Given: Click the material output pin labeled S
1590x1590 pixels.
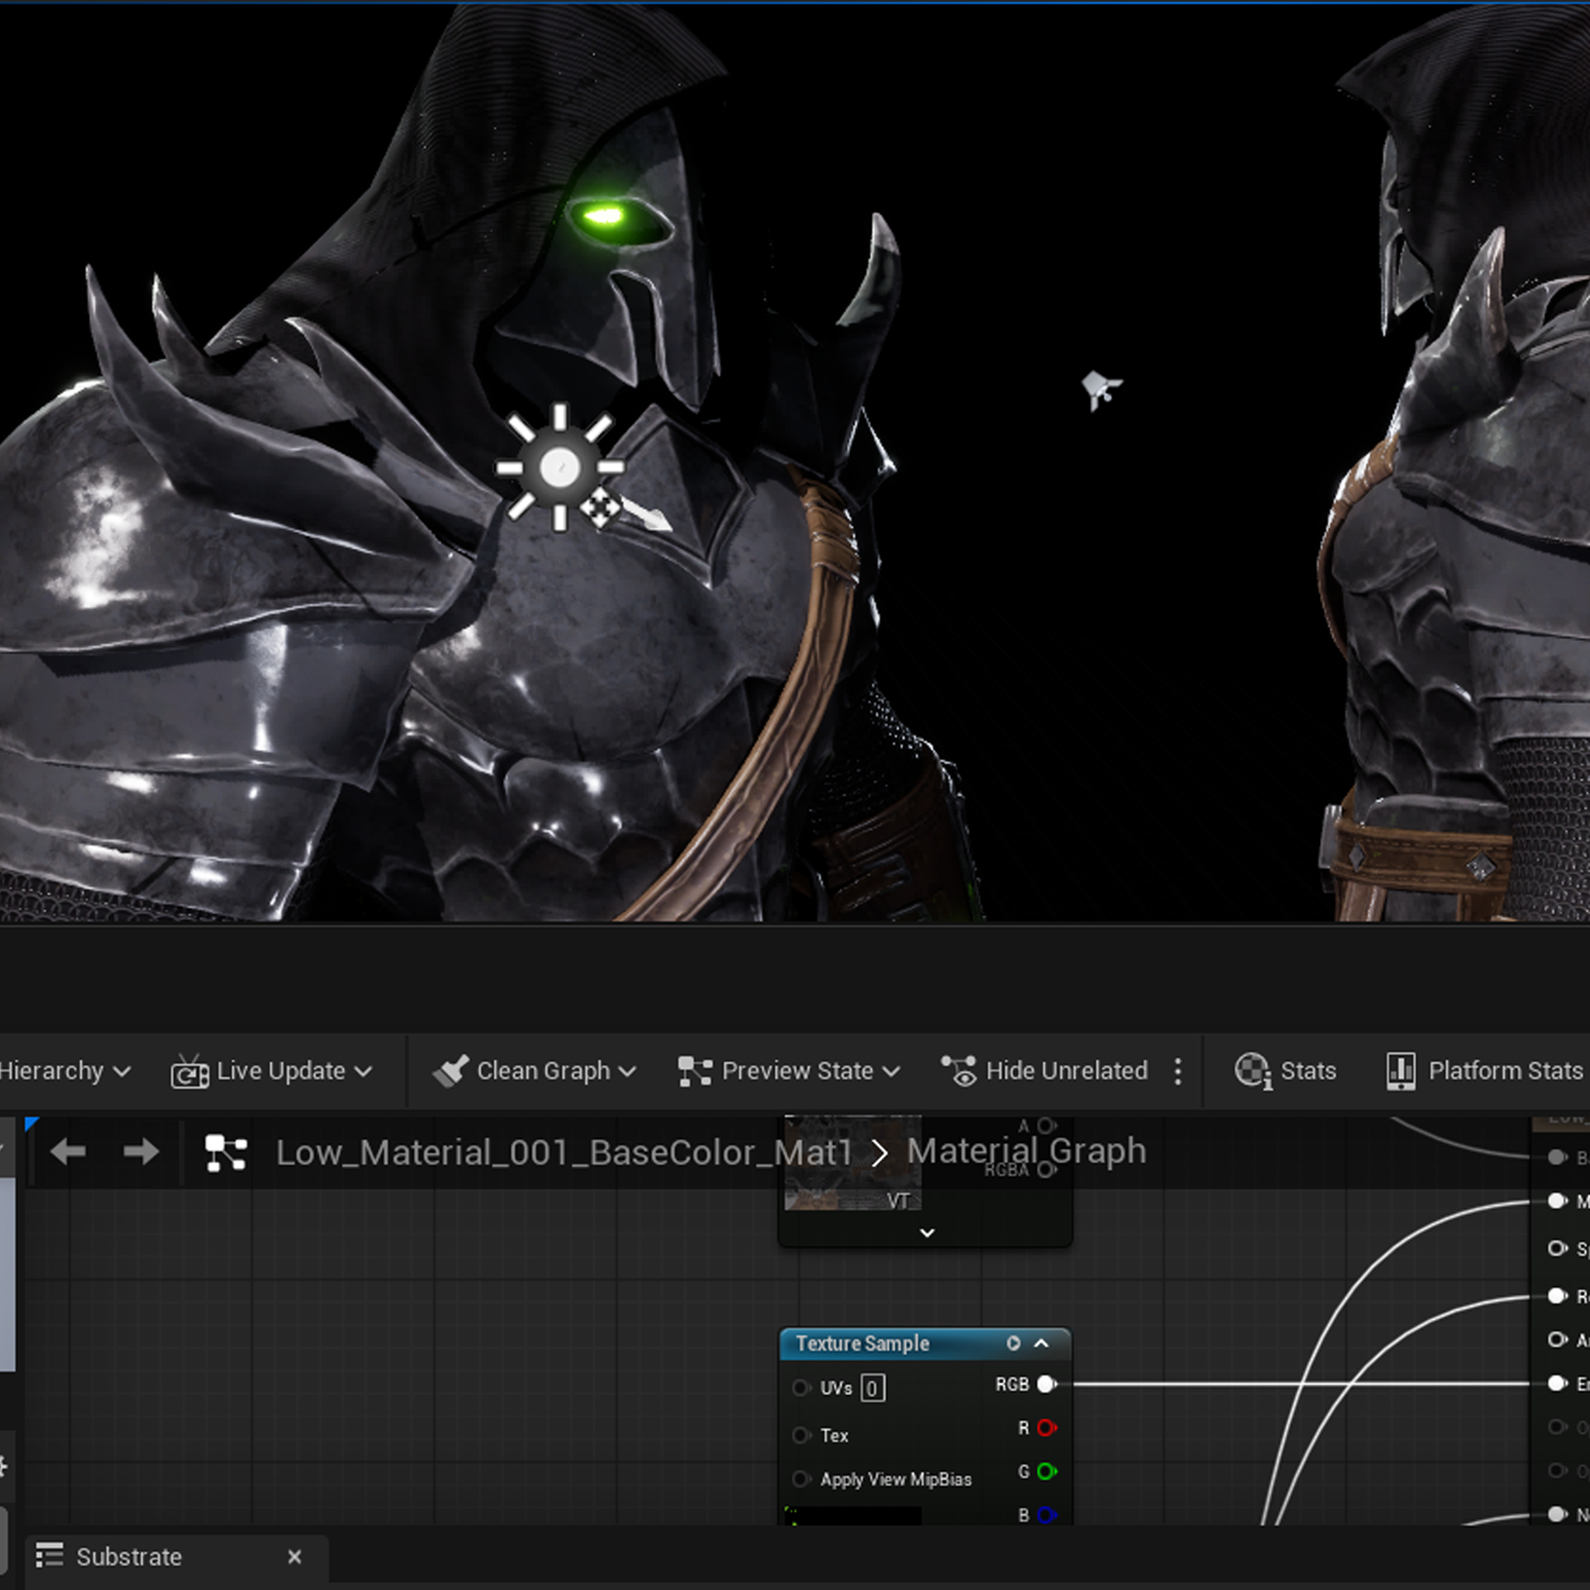Looking at the screenshot, I should click(x=1557, y=1248).
